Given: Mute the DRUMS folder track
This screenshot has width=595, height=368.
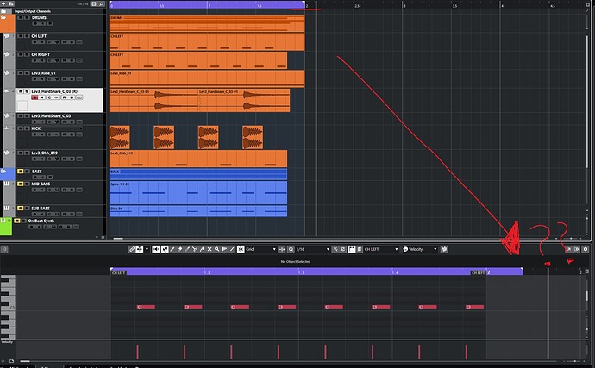Looking at the screenshot, I should pyautogui.click(x=21, y=17).
